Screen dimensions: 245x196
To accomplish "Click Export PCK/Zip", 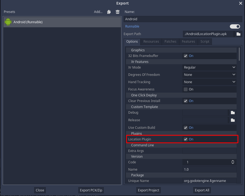I will point(91,190).
